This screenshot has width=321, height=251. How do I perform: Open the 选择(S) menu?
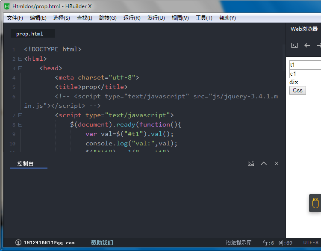[x=62, y=18]
